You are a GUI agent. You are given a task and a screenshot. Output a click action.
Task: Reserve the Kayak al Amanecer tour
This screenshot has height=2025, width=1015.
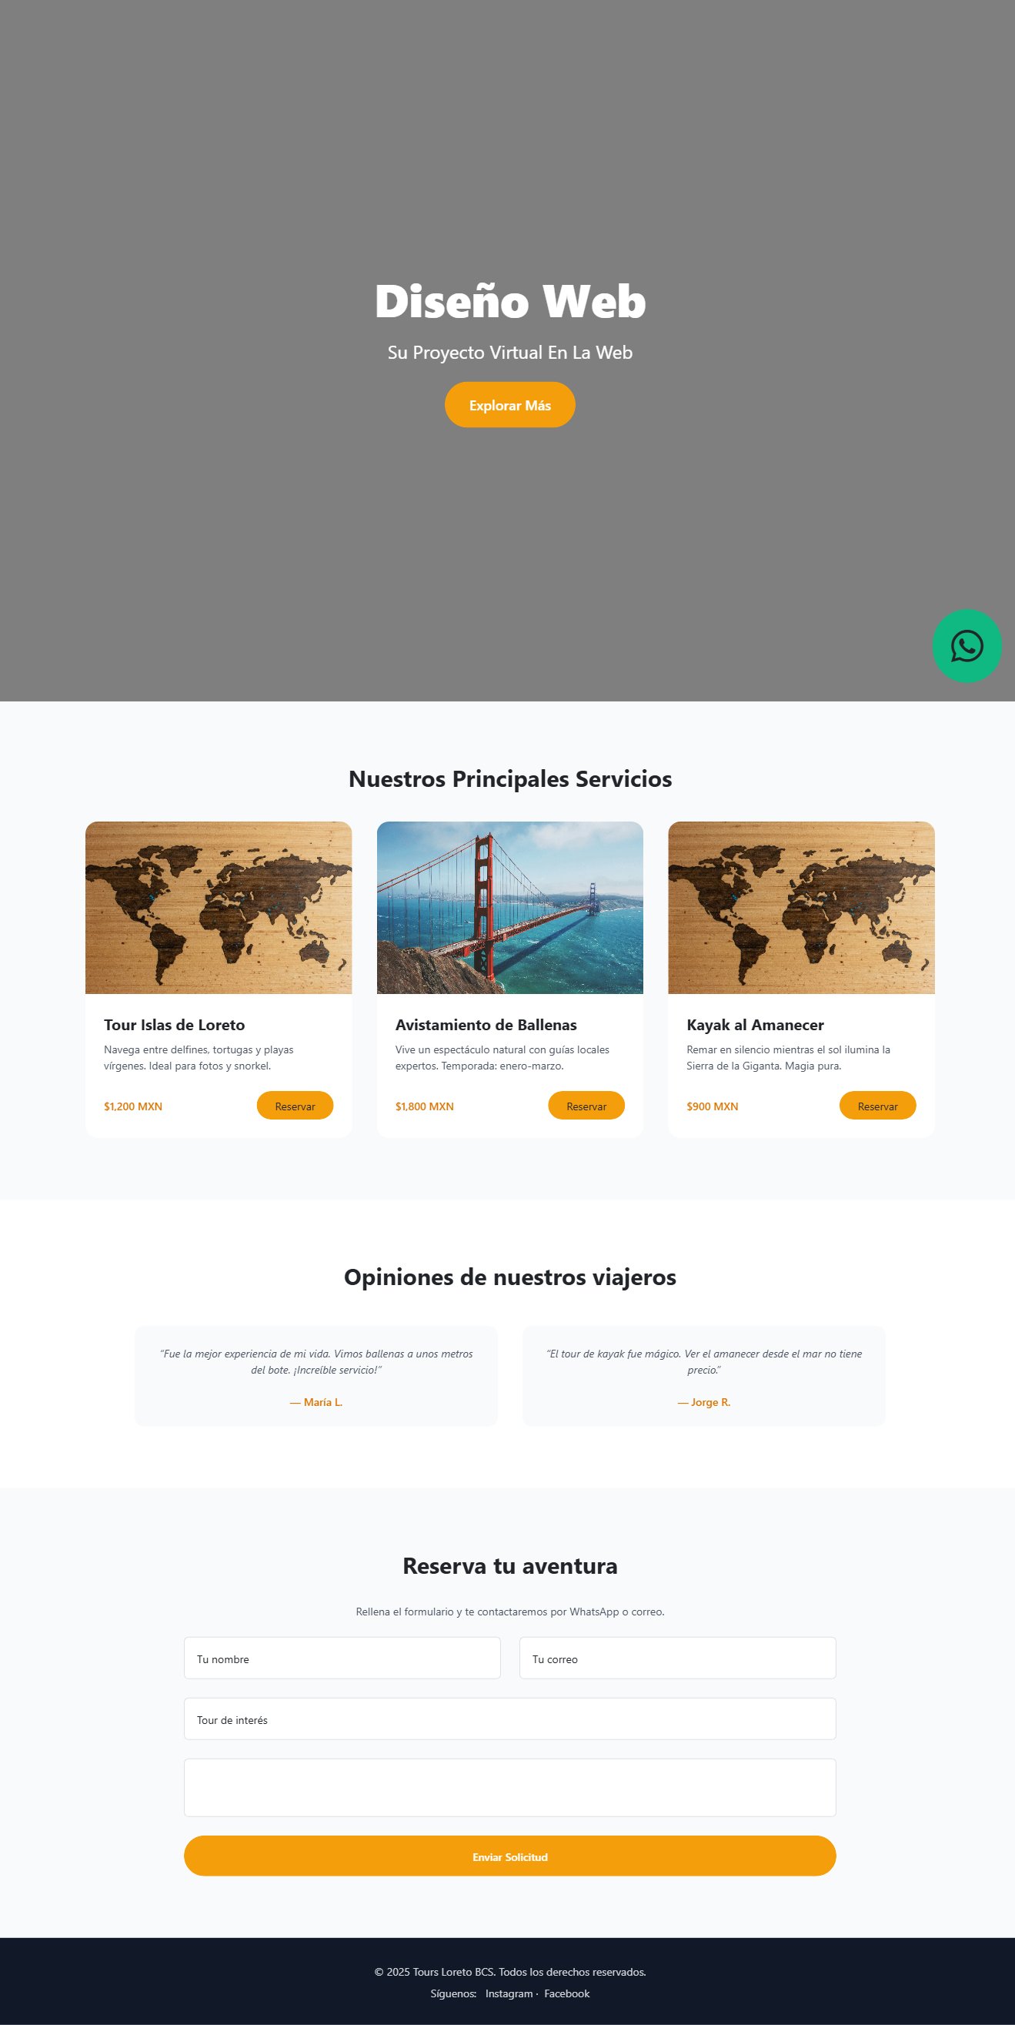point(877,1105)
